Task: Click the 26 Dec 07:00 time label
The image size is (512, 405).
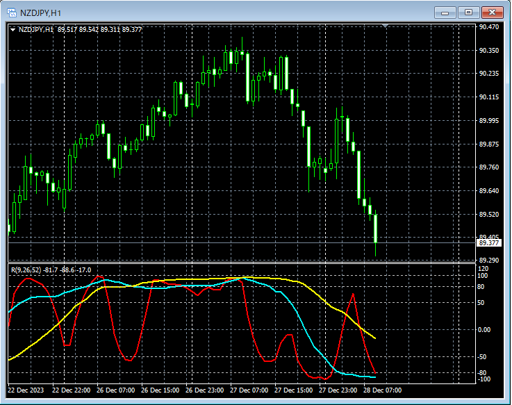Action: 115,390
